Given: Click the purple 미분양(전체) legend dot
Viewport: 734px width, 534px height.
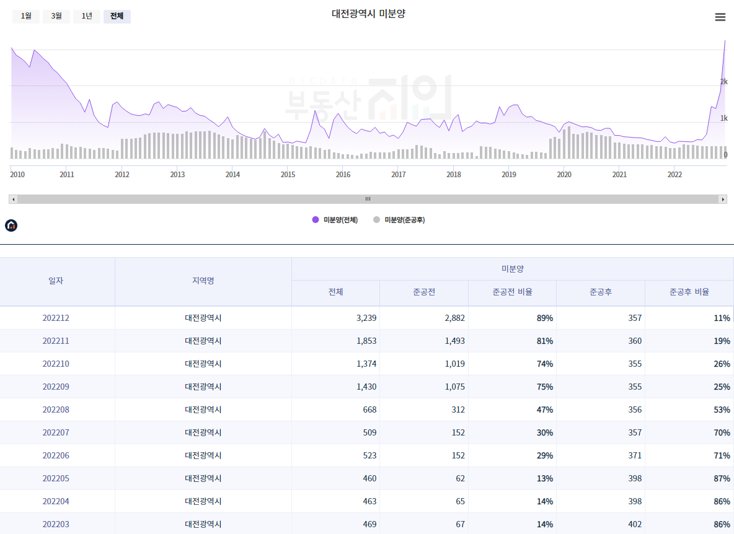Looking at the screenshot, I should 316,220.
